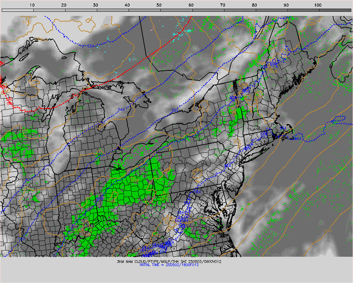
Task: Pick the gray swatch between 60 and 70
Action: pyautogui.click(x=208, y=10)
